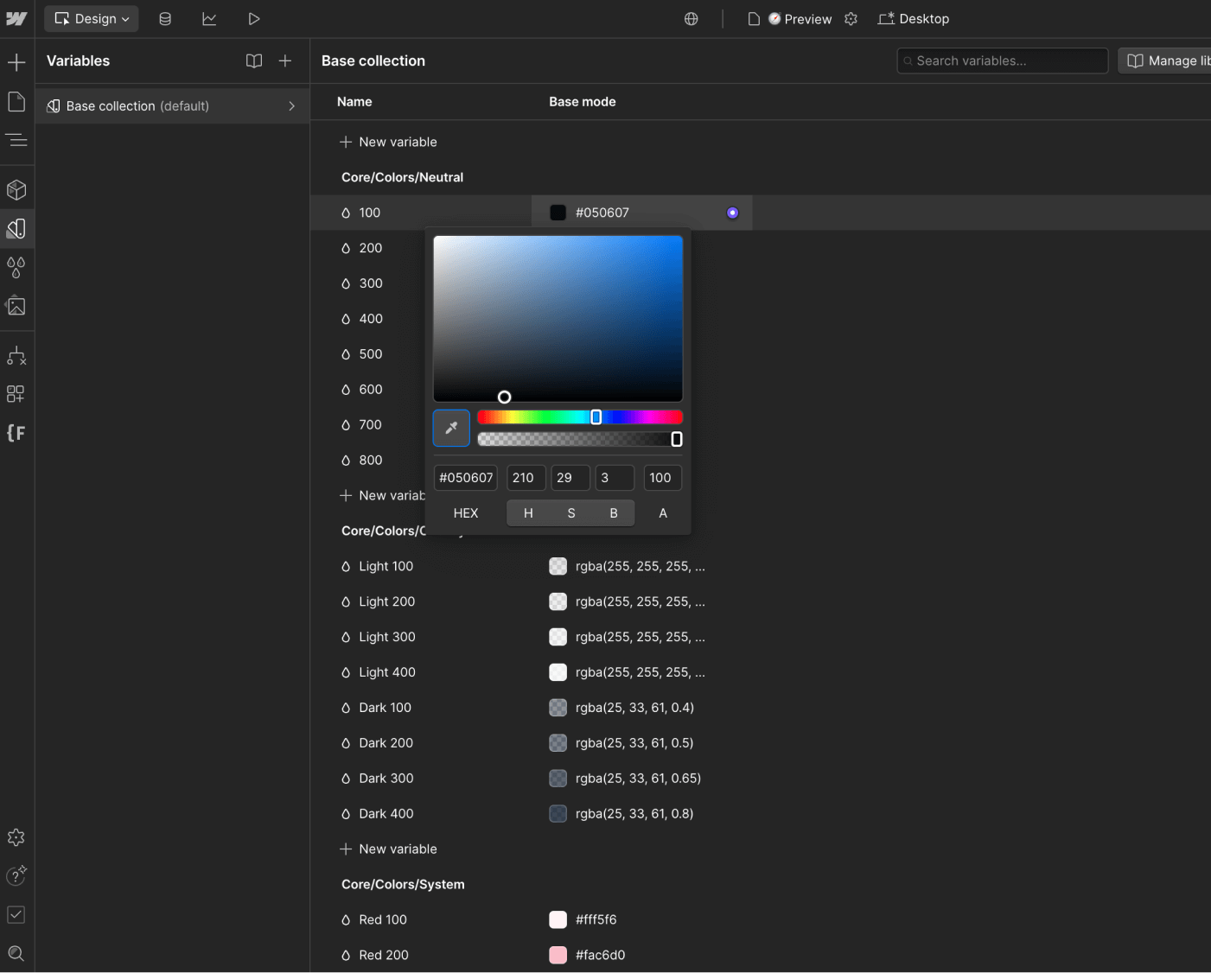Open the Assets panel
Image resolution: width=1211 pixels, height=973 pixels.
(x=16, y=305)
